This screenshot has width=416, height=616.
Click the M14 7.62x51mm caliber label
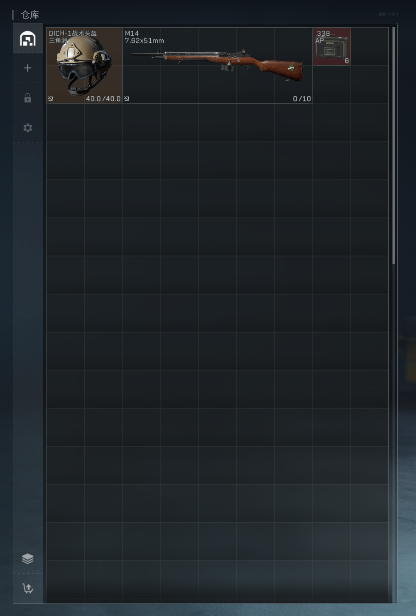coord(144,41)
